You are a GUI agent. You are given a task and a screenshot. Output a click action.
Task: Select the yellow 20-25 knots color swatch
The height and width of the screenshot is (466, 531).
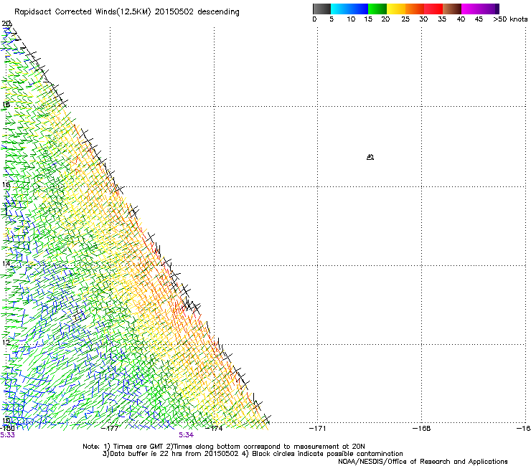click(396, 9)
